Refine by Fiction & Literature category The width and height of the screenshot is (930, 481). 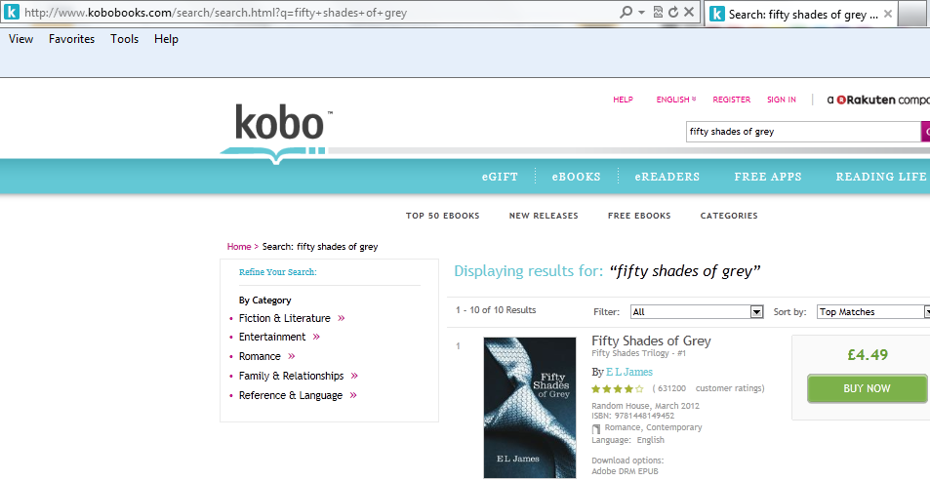(285, 318)
